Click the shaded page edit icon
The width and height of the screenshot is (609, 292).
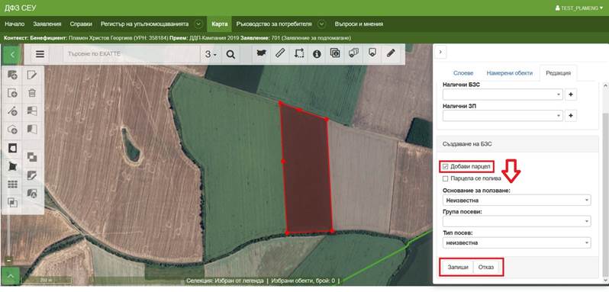pyautogui.click(x=32, y=175)
